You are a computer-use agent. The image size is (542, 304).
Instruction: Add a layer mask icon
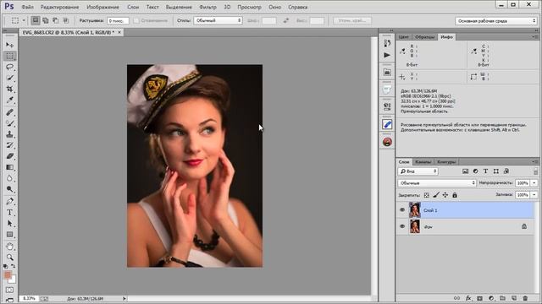click(x=480, y=298)
